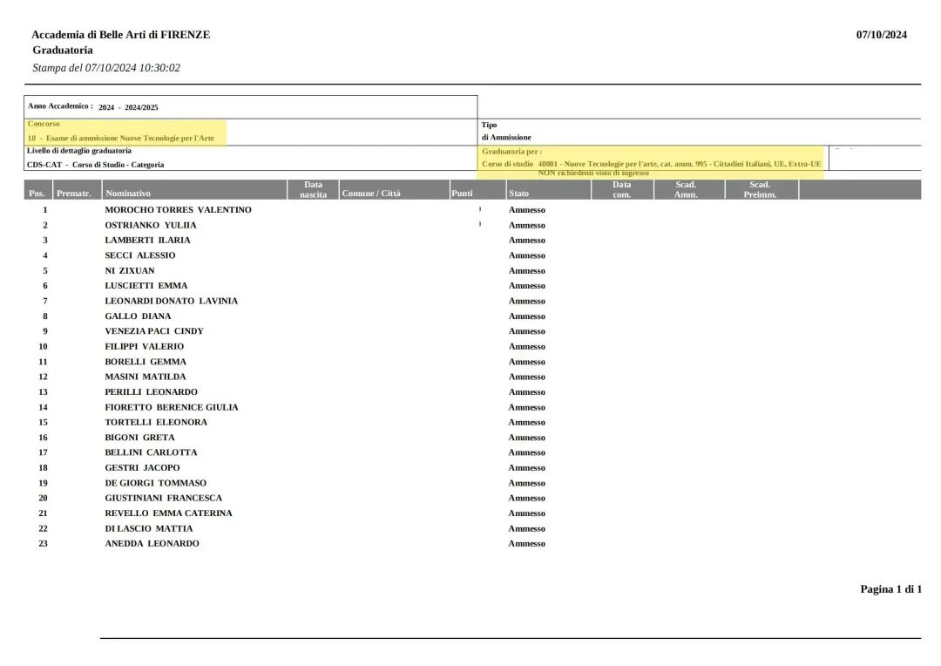The height and width of the screenshot is (666, 941).
Task: Click the Data com. column header
Action: pyautogui.click(x=621, y=189)
